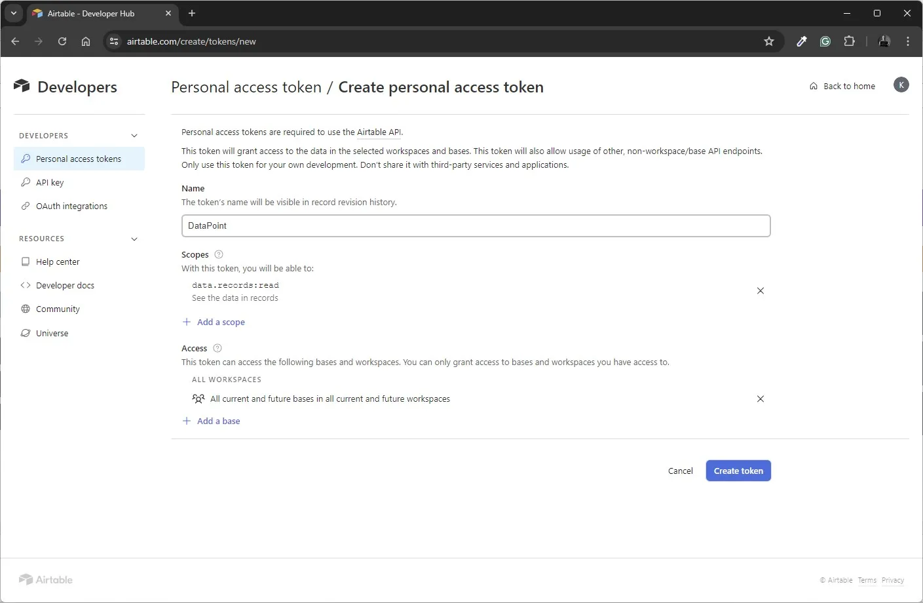Open the tab search dropdown arrow
Image resolution: width=923 pixels, height=603 pixels.
point(14,13)
